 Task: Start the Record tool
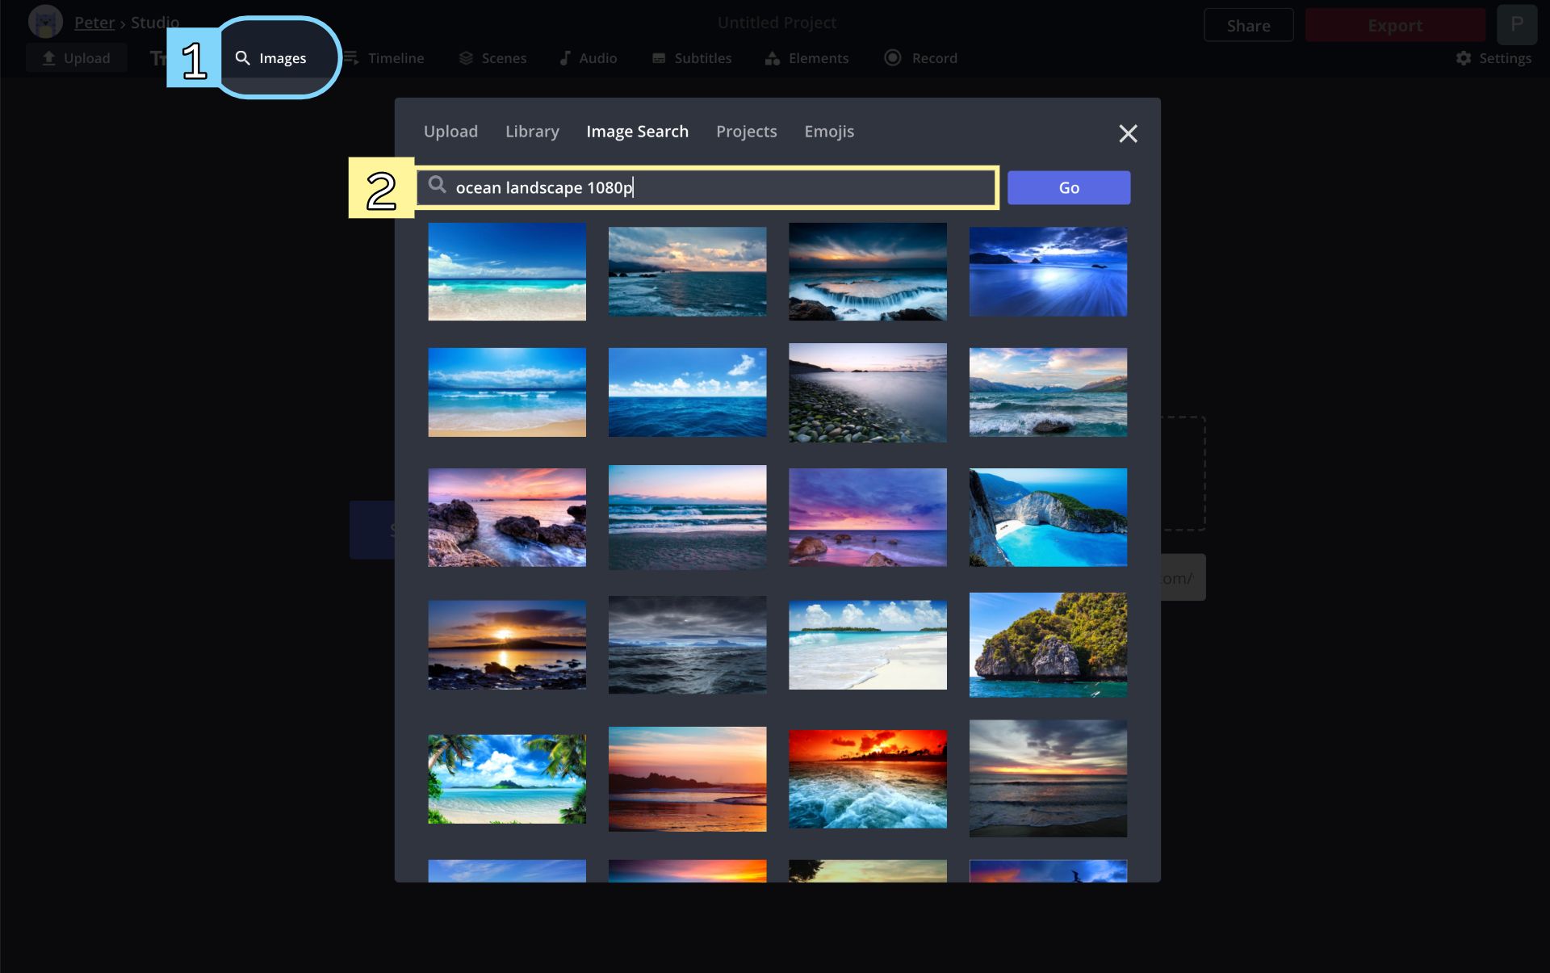921,58
